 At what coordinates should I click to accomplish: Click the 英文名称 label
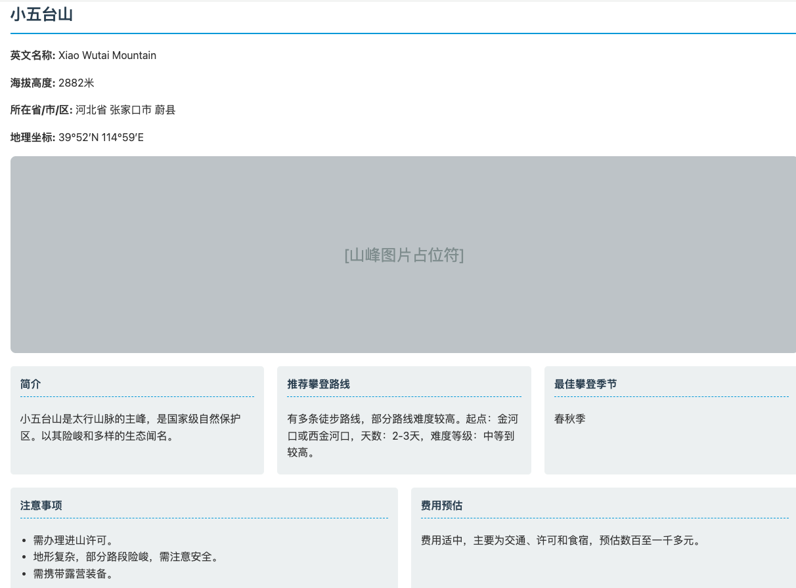(x=33, y=55)
